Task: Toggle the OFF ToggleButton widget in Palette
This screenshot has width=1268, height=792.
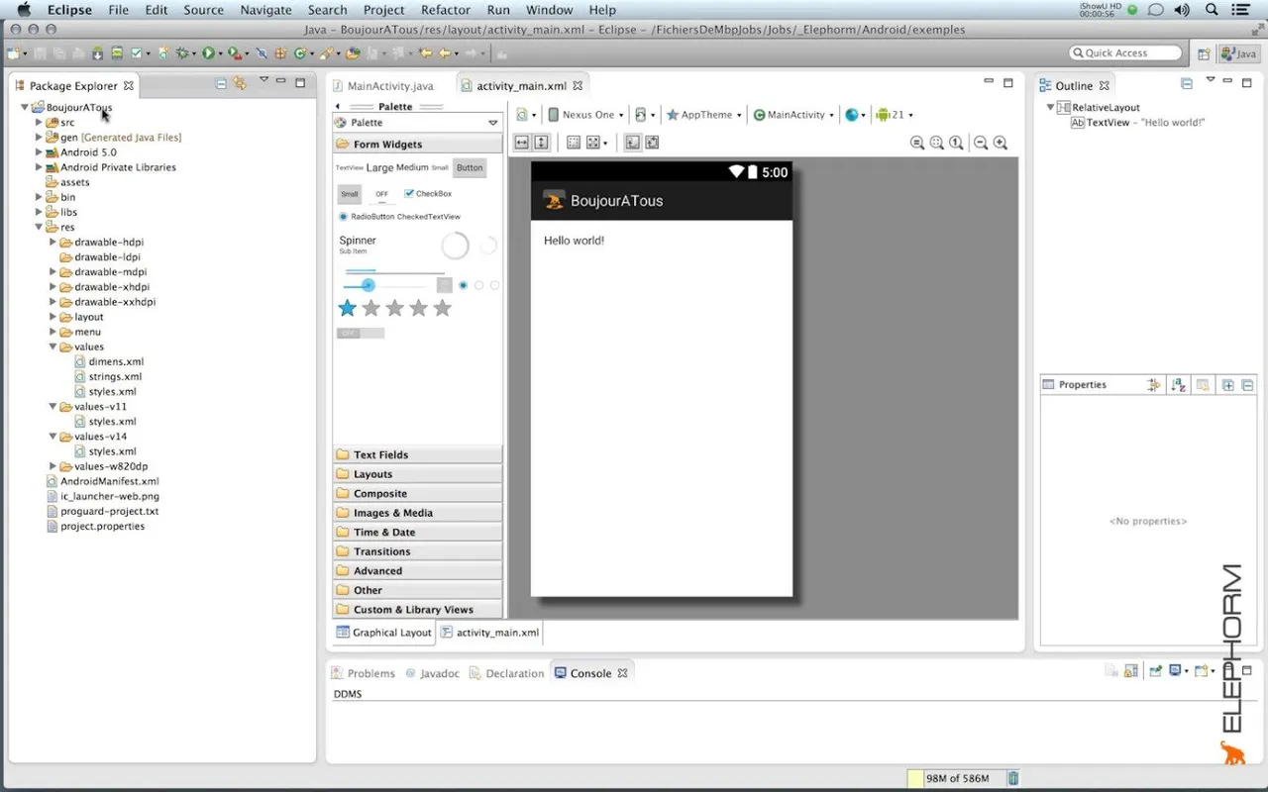Action: [x=381, y=194]
